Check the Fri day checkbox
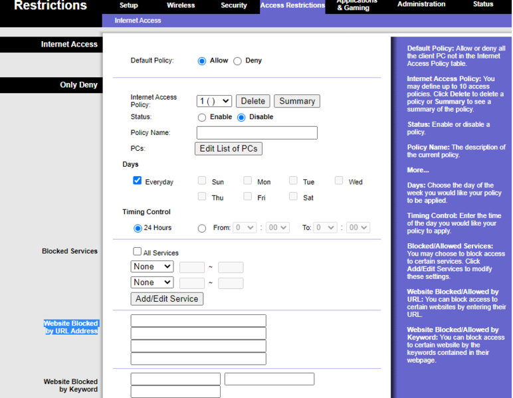This screenshot has width=513, height=398. pyautogui.click(x=248, y=196)
